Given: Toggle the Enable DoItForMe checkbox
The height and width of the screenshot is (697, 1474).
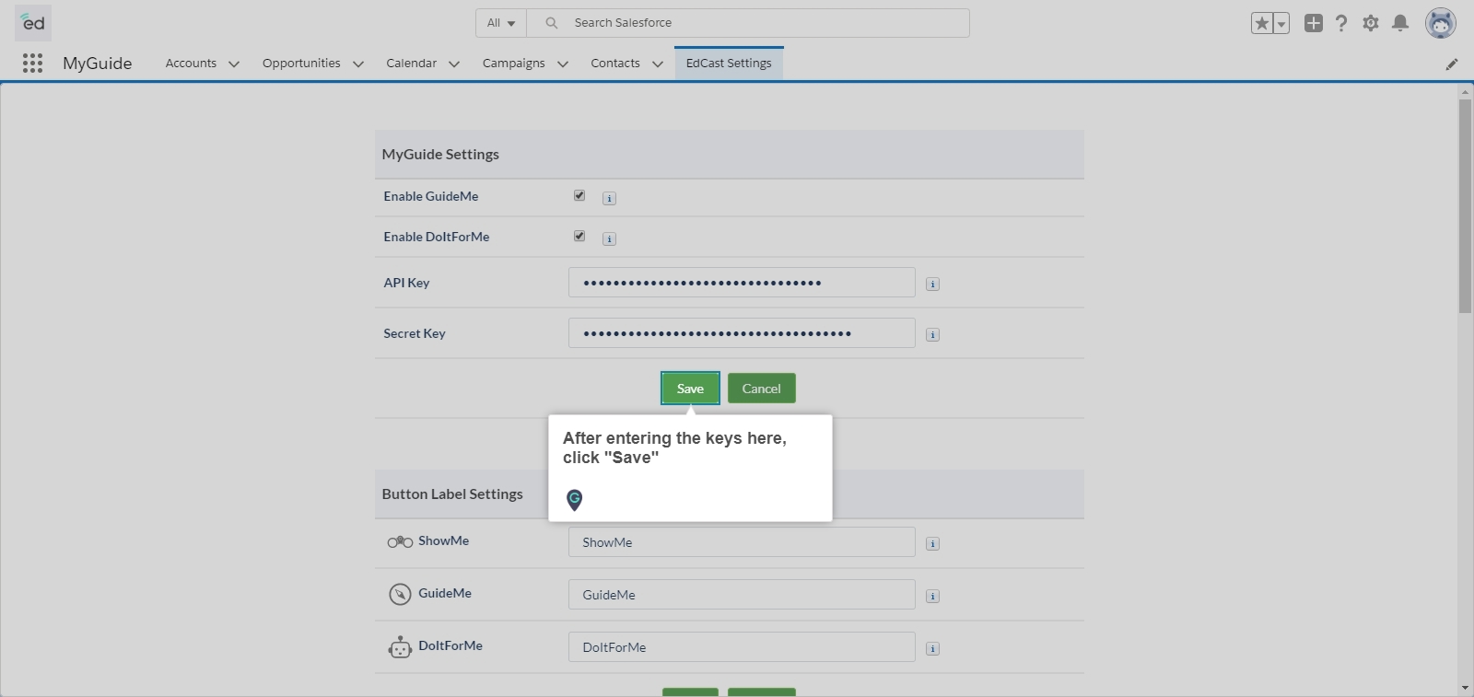Looking at the screenshot, I should 579,236.
